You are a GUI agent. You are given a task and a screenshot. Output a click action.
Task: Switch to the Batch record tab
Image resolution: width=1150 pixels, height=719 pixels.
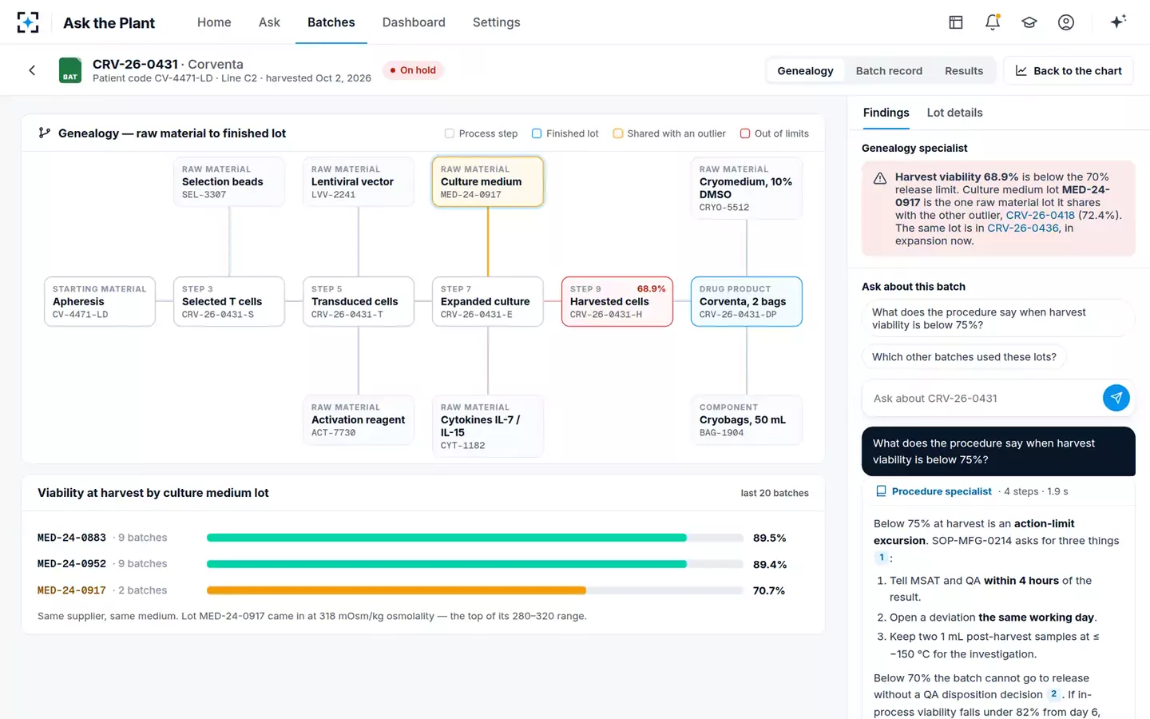pos(889,70)
